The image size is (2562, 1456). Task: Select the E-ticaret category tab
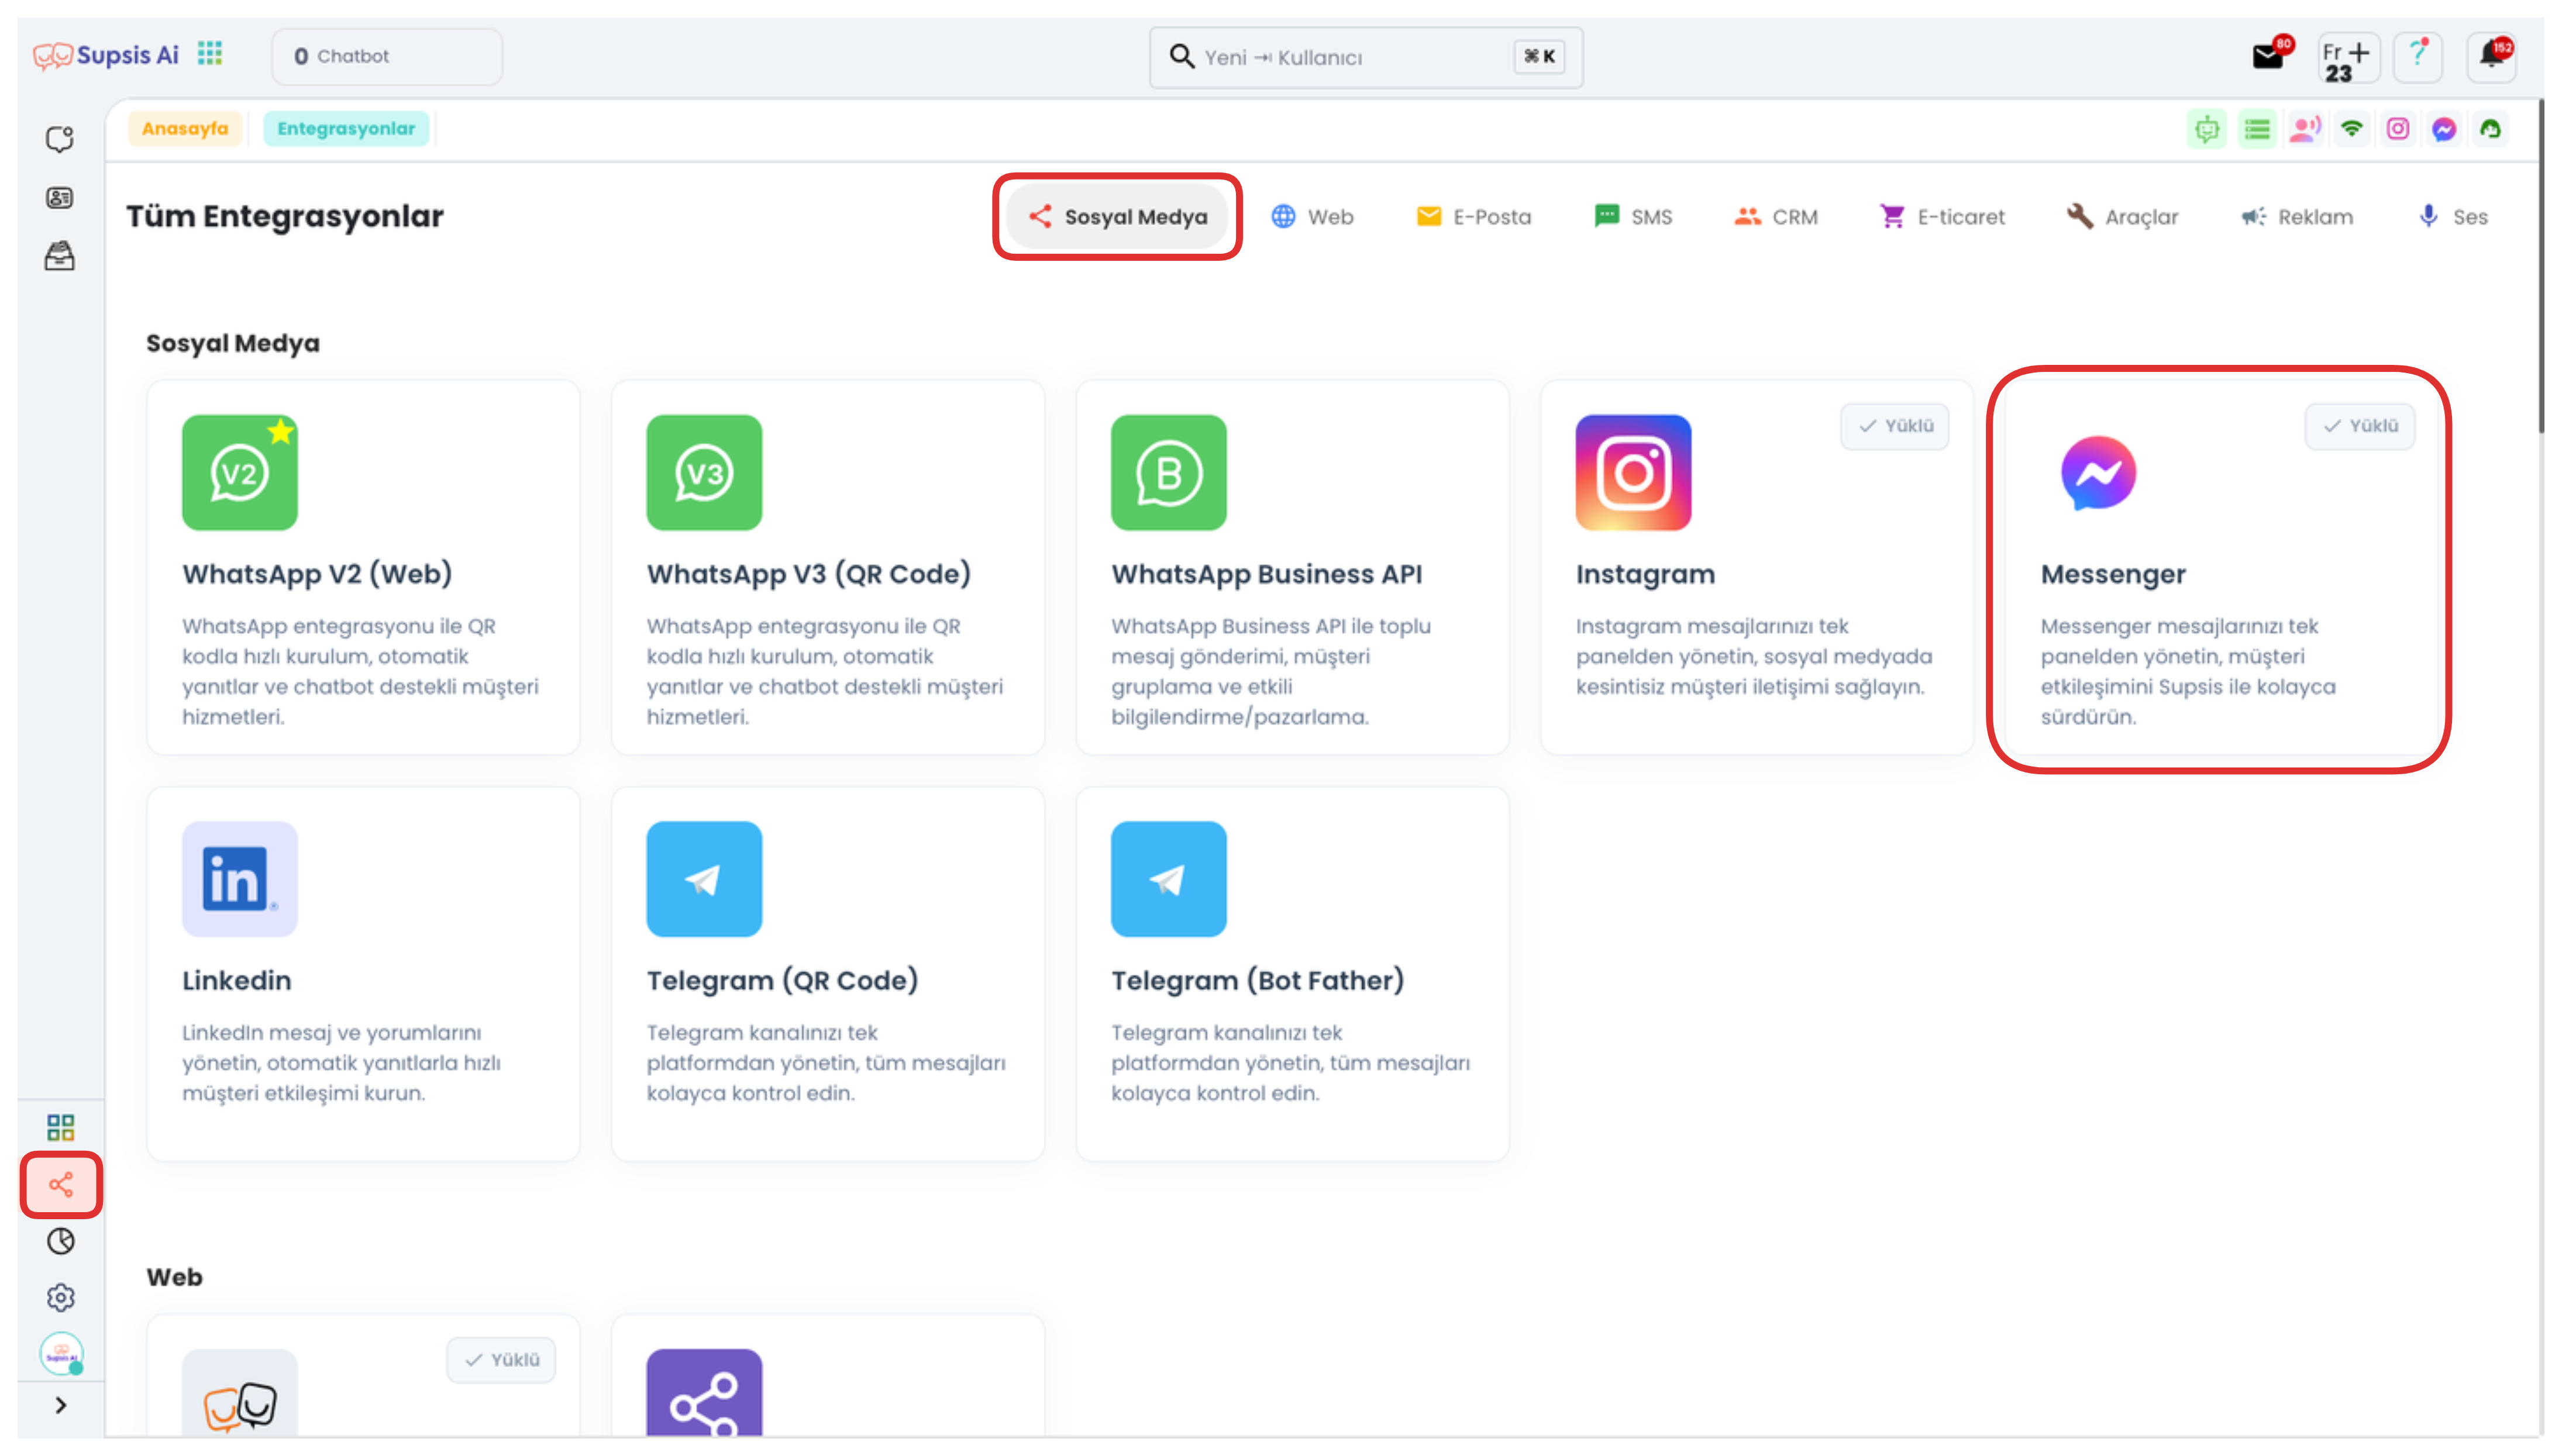(x=1942, y=217)
